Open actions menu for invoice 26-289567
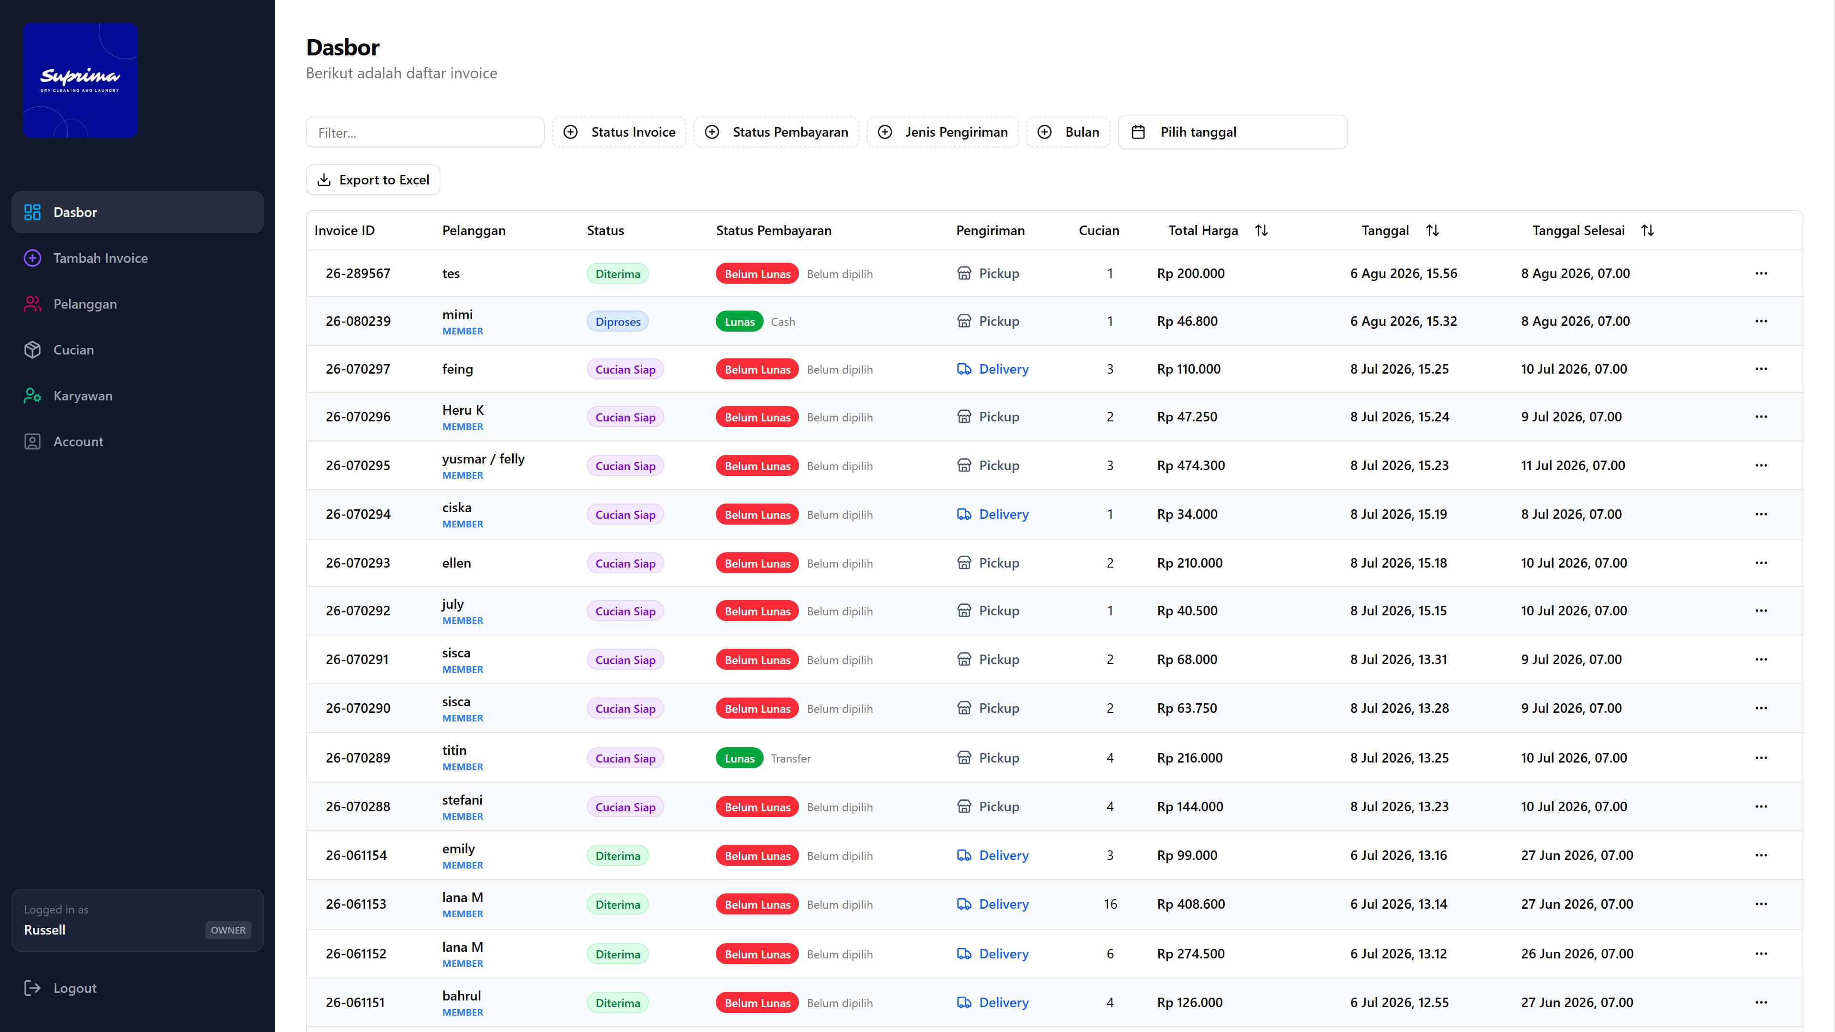The image size is (1835, 1032). coord(1761,273)
